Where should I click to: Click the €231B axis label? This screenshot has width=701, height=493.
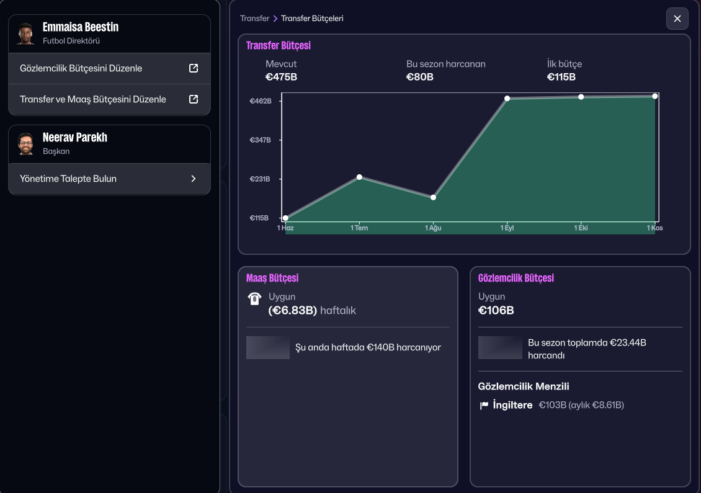(x=260, y=179)
